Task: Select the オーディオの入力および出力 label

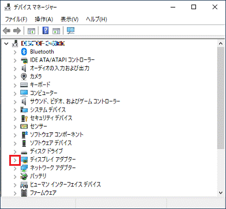Action: tap(59, 69)
